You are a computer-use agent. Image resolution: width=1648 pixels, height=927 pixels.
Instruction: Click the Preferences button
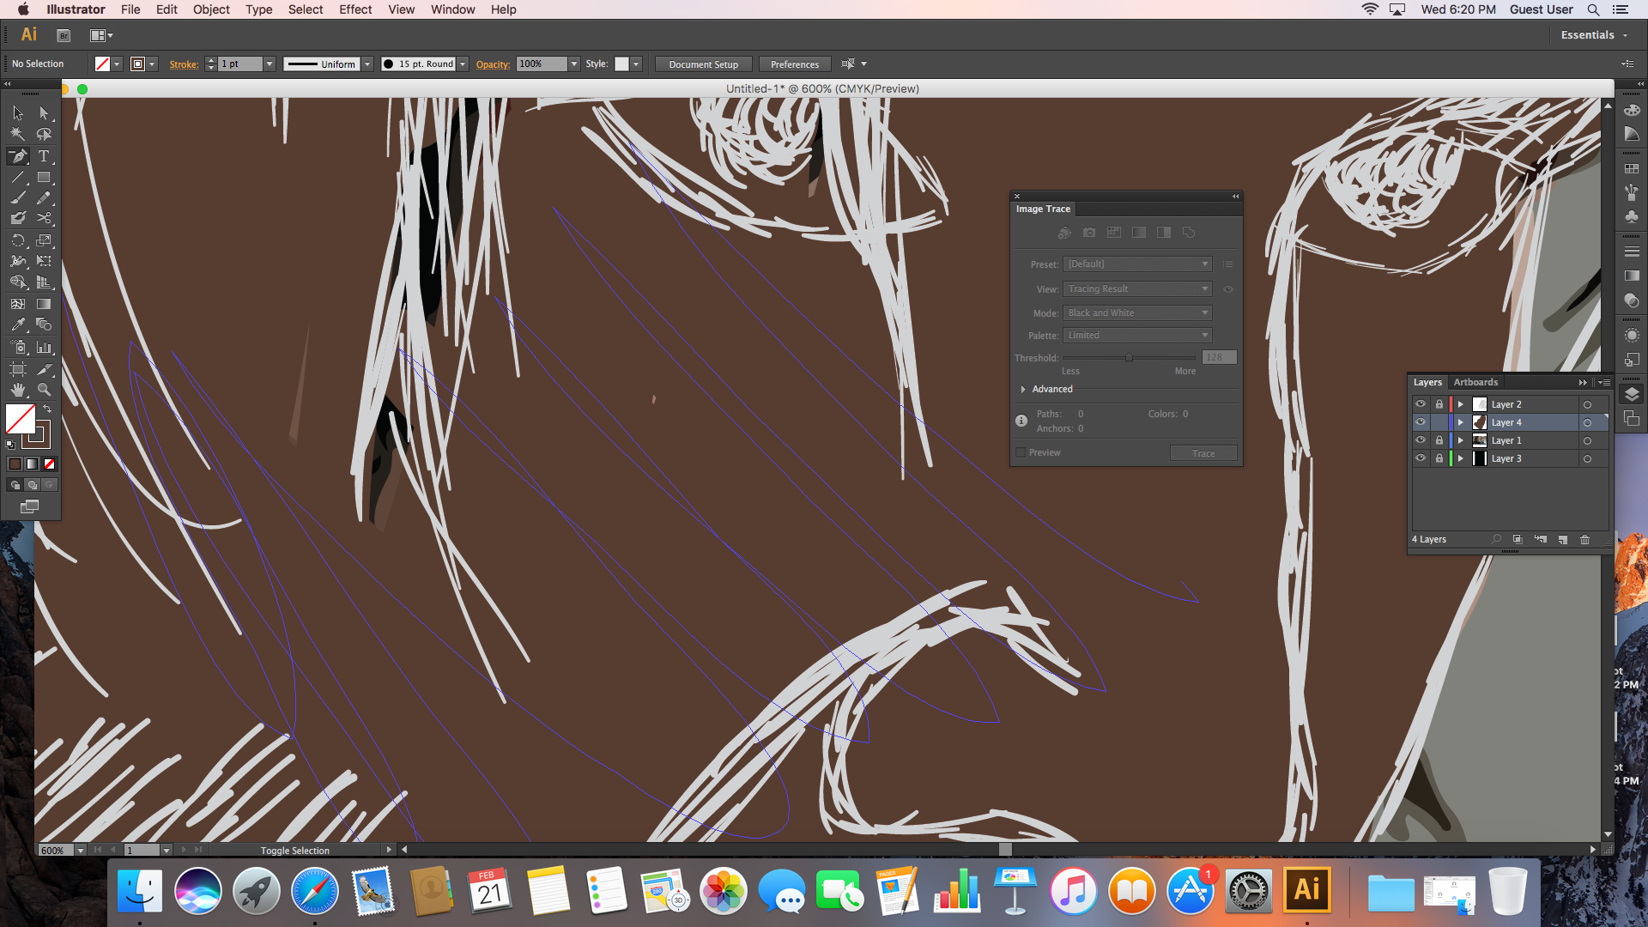point(794,64)
